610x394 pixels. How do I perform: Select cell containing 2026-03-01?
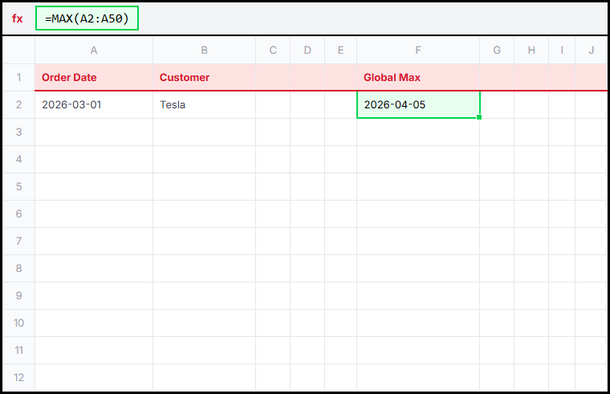pyautogui.click(x=94, y=105)
